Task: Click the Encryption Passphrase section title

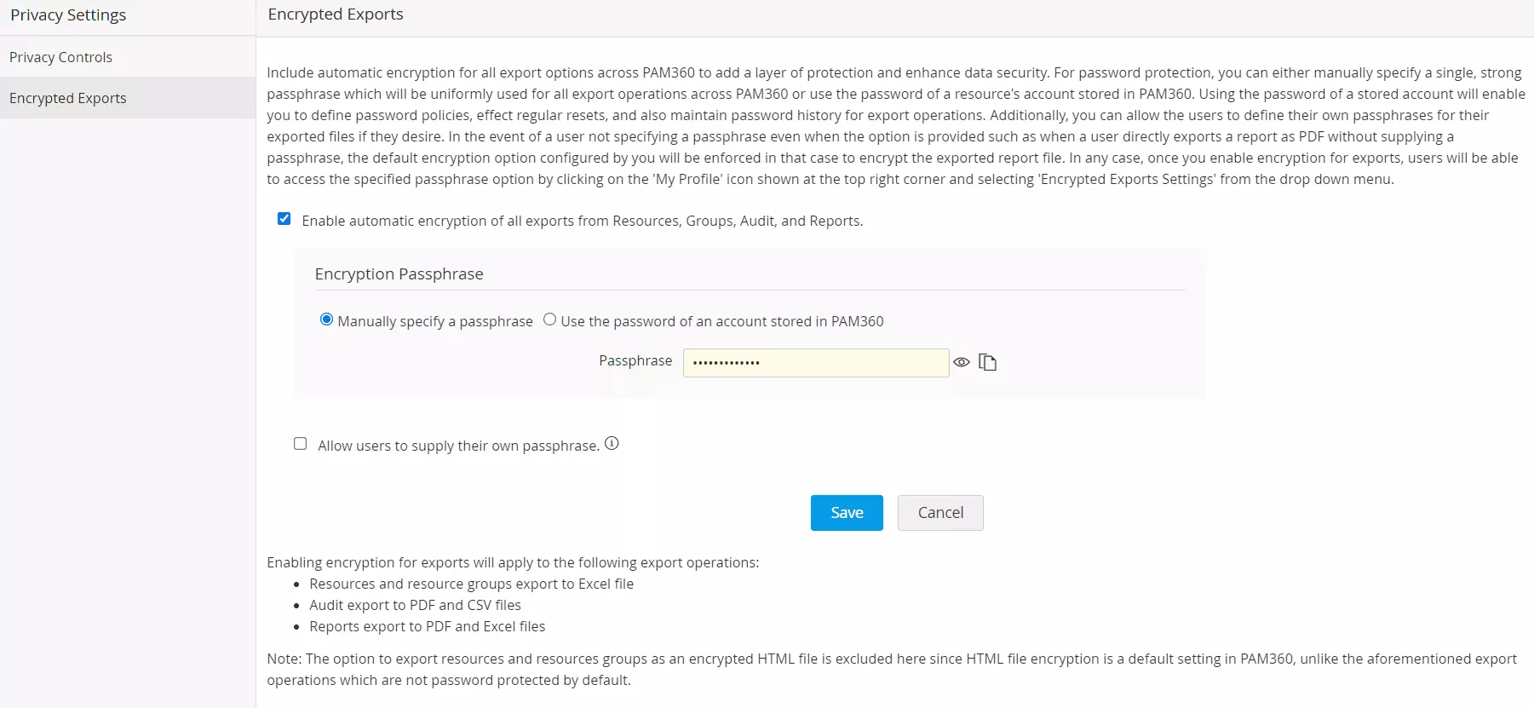Action: point(399,273)
